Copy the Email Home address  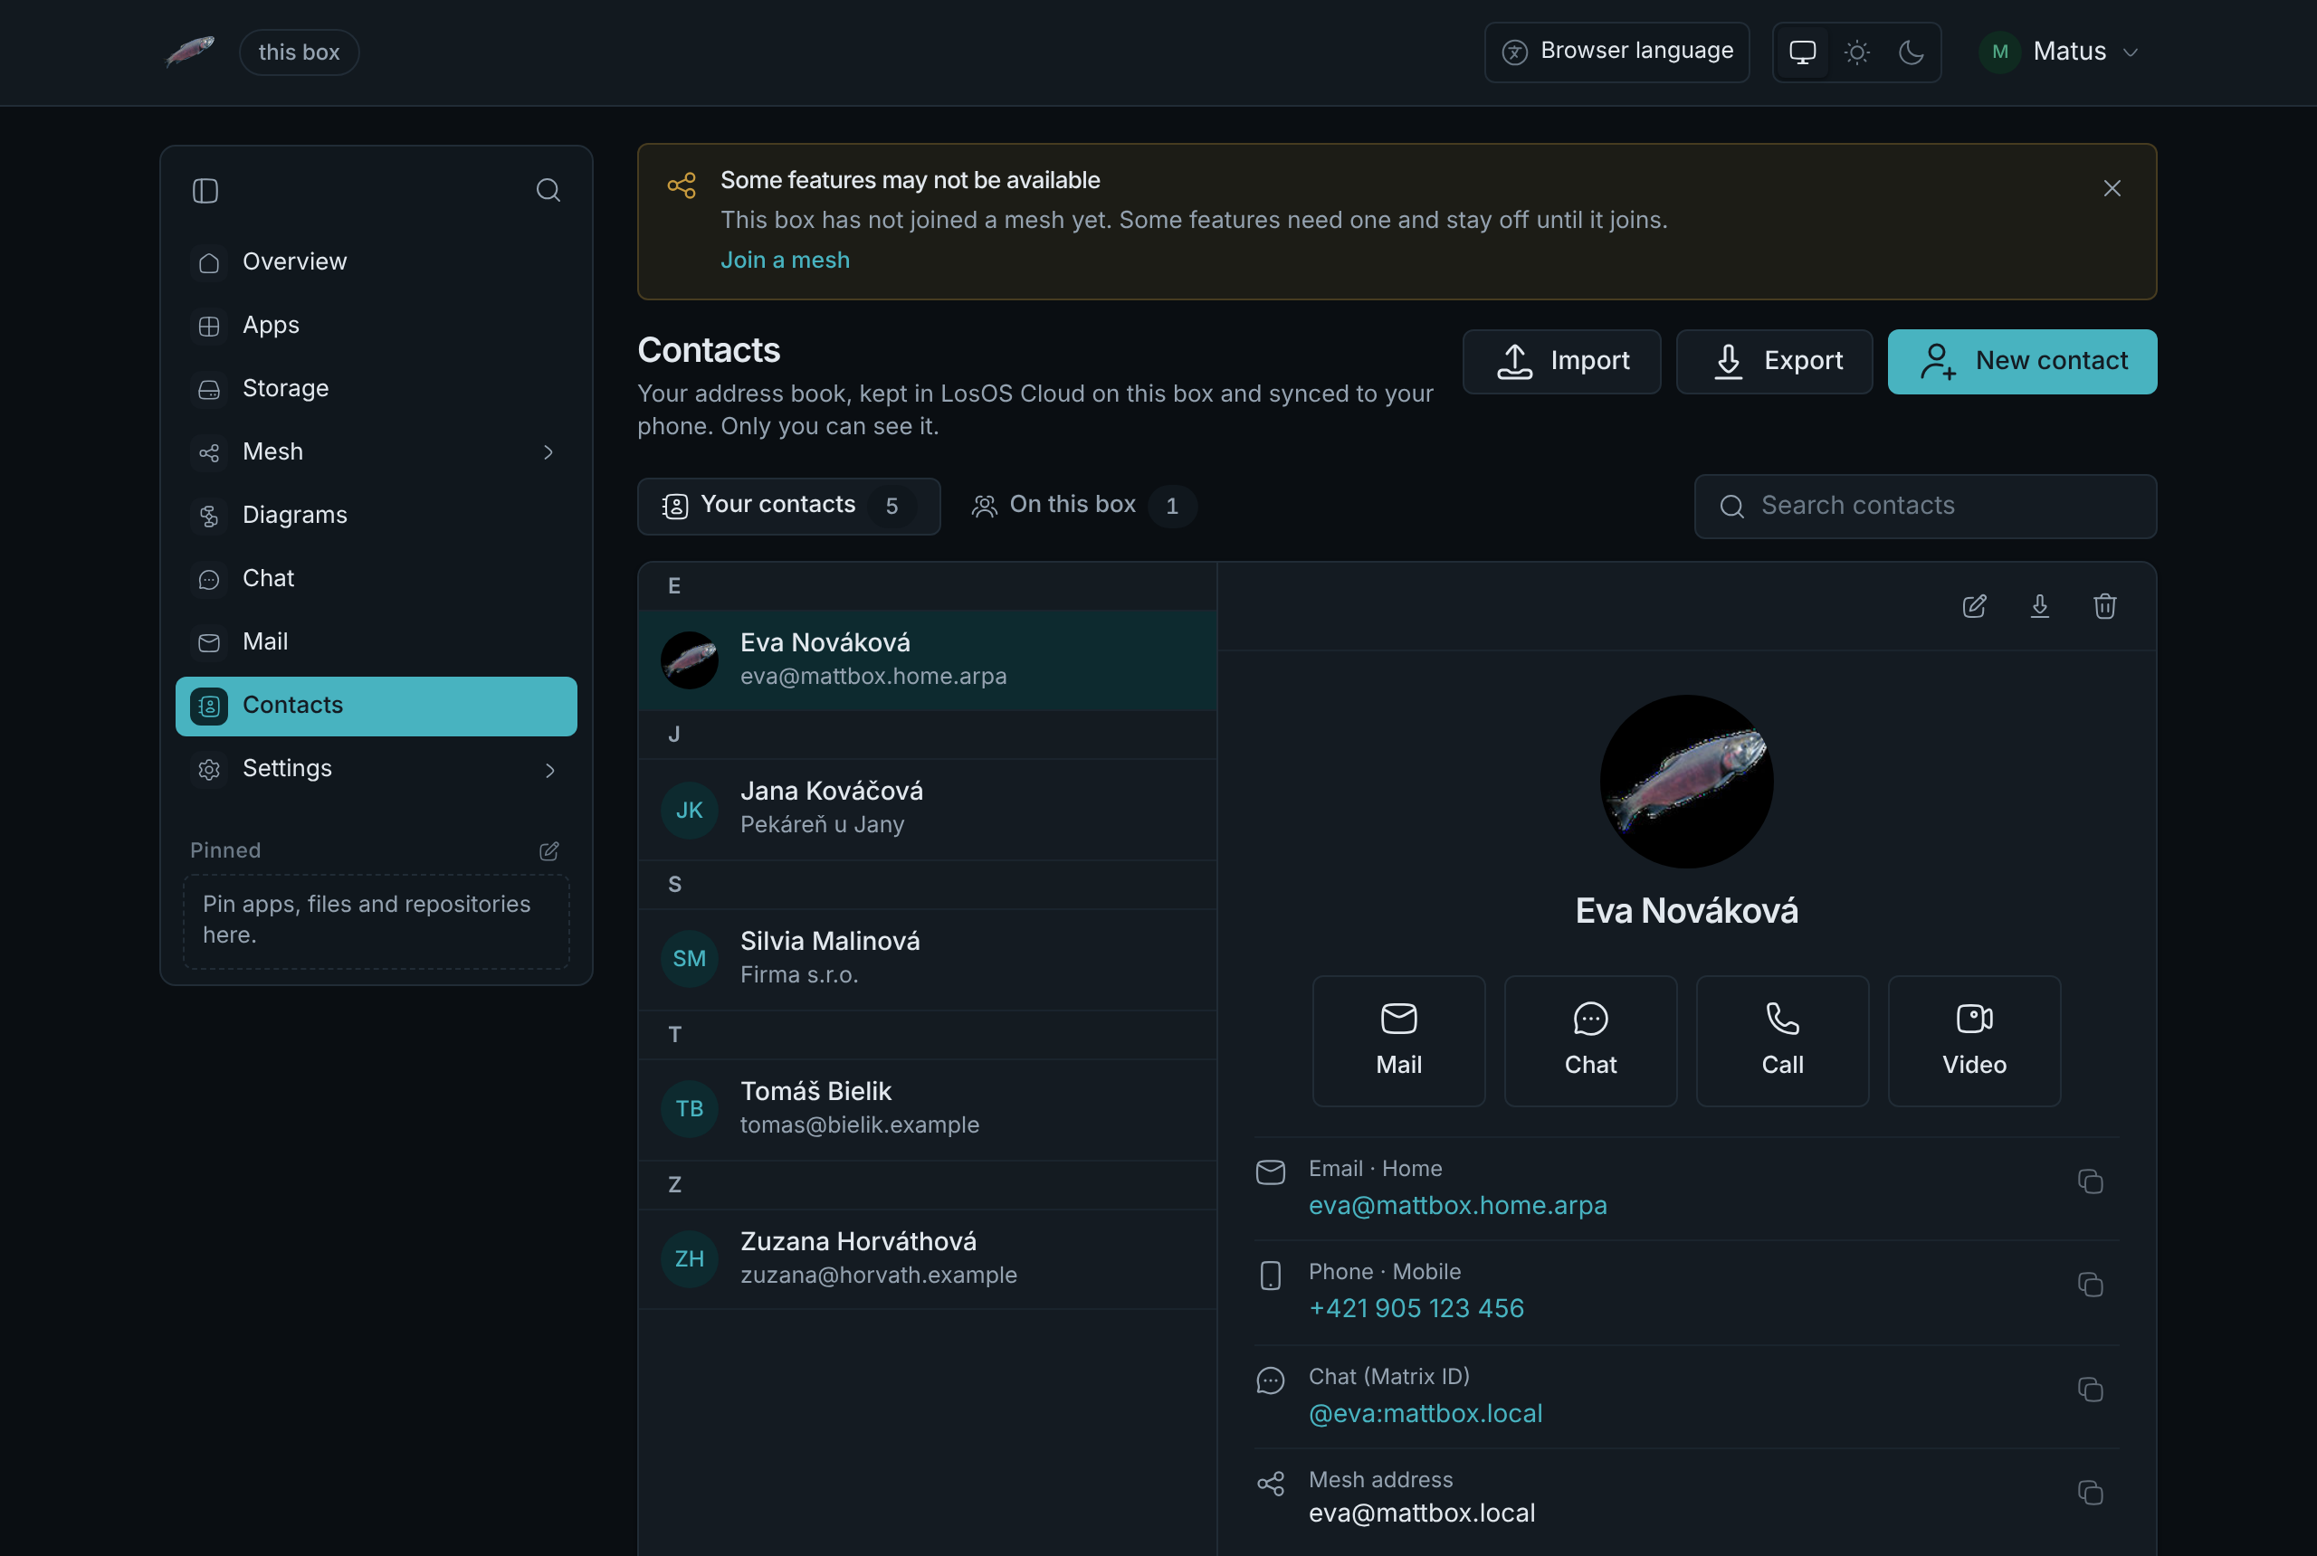click(x=2091, y=1181)
